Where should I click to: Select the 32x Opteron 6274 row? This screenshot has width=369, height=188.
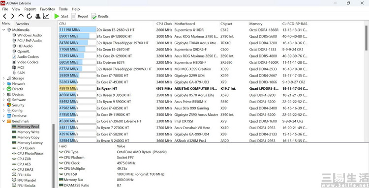pos(184,63)
